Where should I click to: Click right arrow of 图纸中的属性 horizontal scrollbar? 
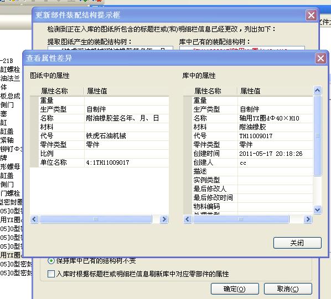[x=164, y=219]
